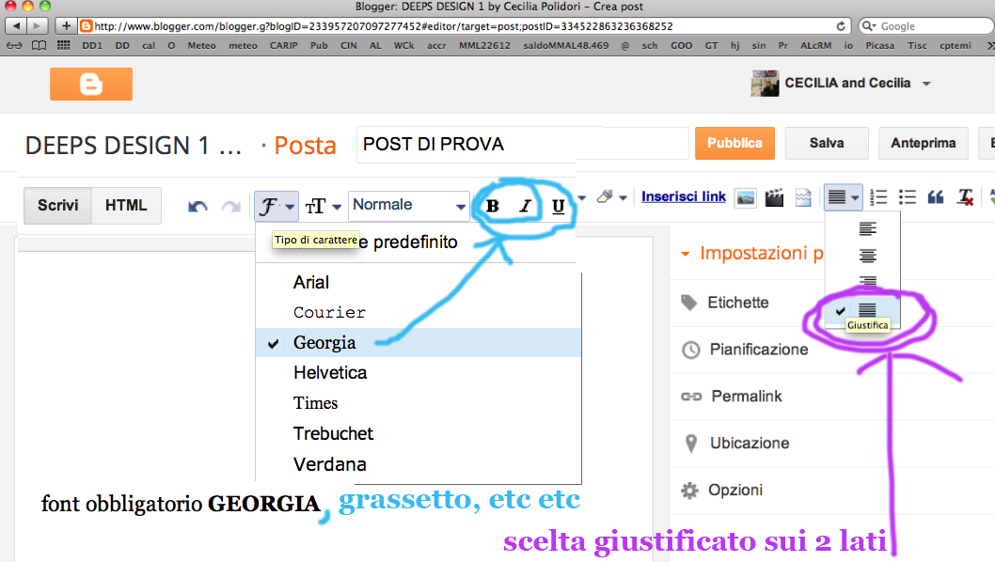Open the Ubicazione location settings
Image resolution: width=995 pixels, height=562 pixels.
click(x=736, y=443)
